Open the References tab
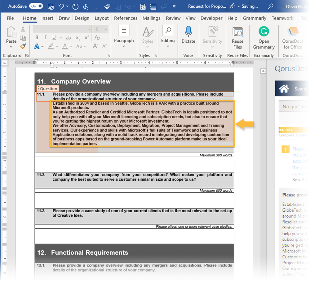Viewport: 310px width, 281px height. [x=126, y=18]
